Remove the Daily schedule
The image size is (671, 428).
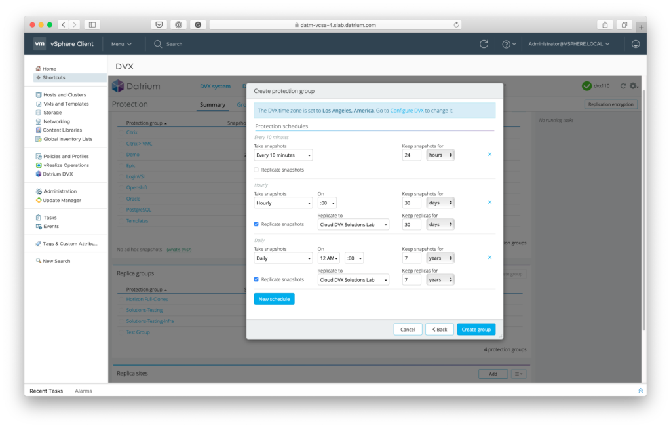coord(489,257)
